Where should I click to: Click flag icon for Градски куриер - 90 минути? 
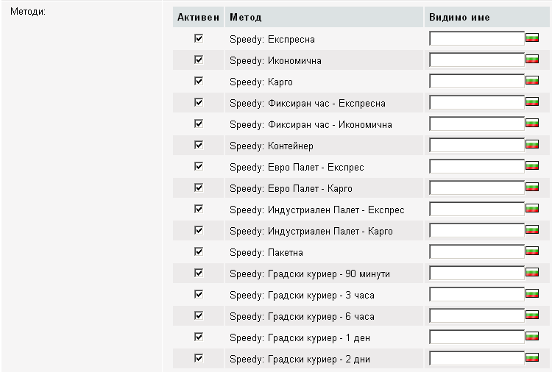click(533, 273)
